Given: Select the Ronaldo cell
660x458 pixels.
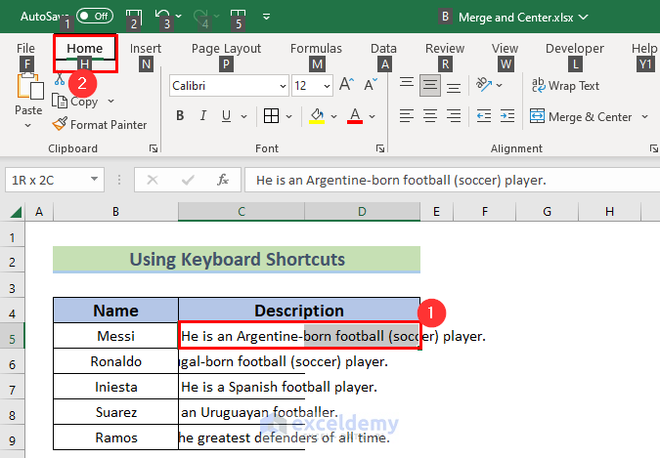Looking at the screenshot, I should pos(115,361).
